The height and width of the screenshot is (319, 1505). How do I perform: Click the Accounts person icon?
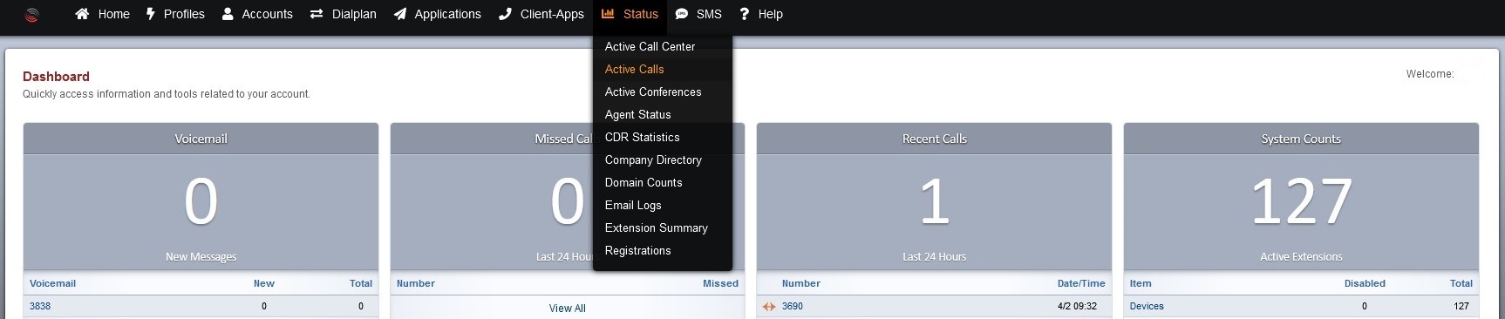coord(228,14)
